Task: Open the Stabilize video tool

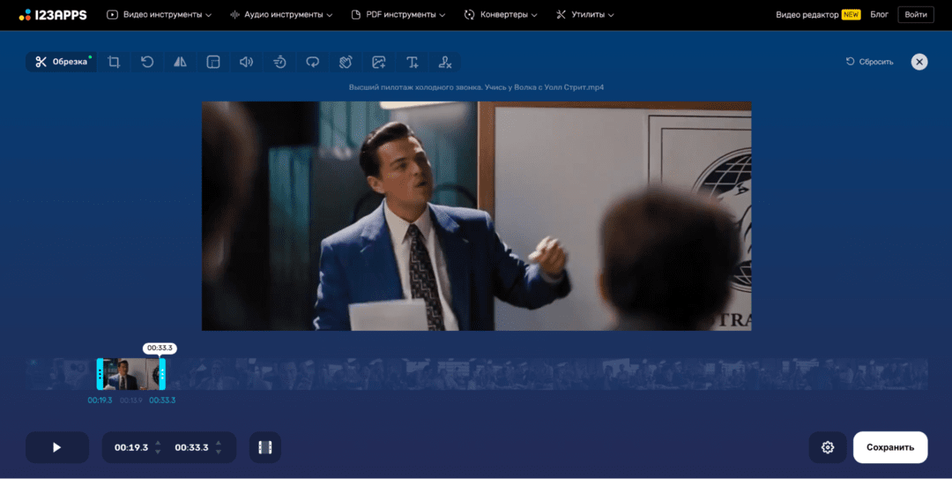Action: pos(346,62)
